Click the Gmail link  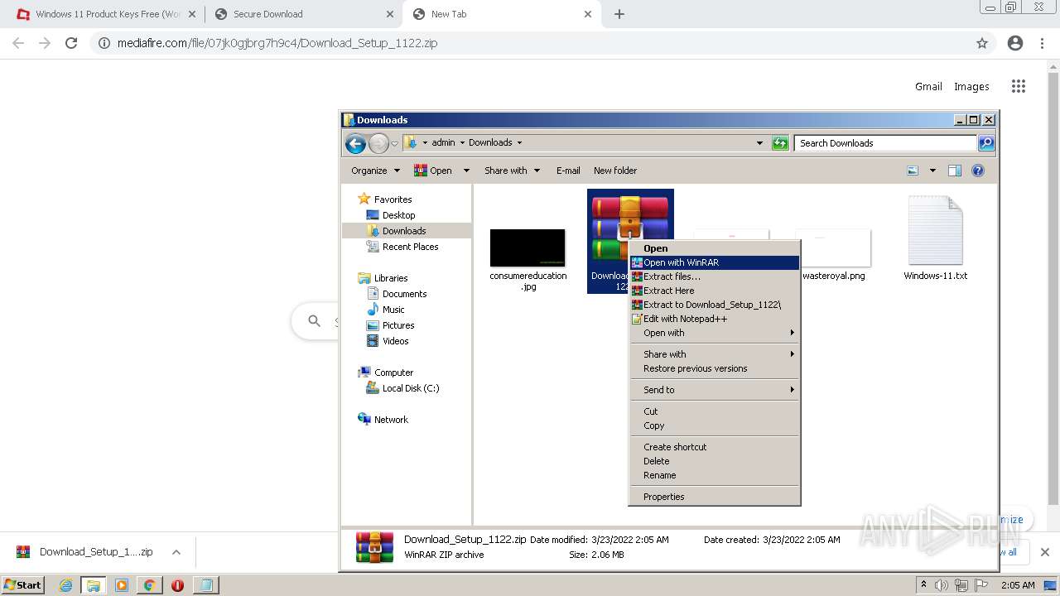point(928,86)
